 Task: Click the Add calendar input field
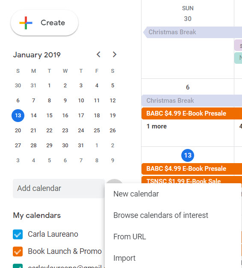[x=59, y=188]
